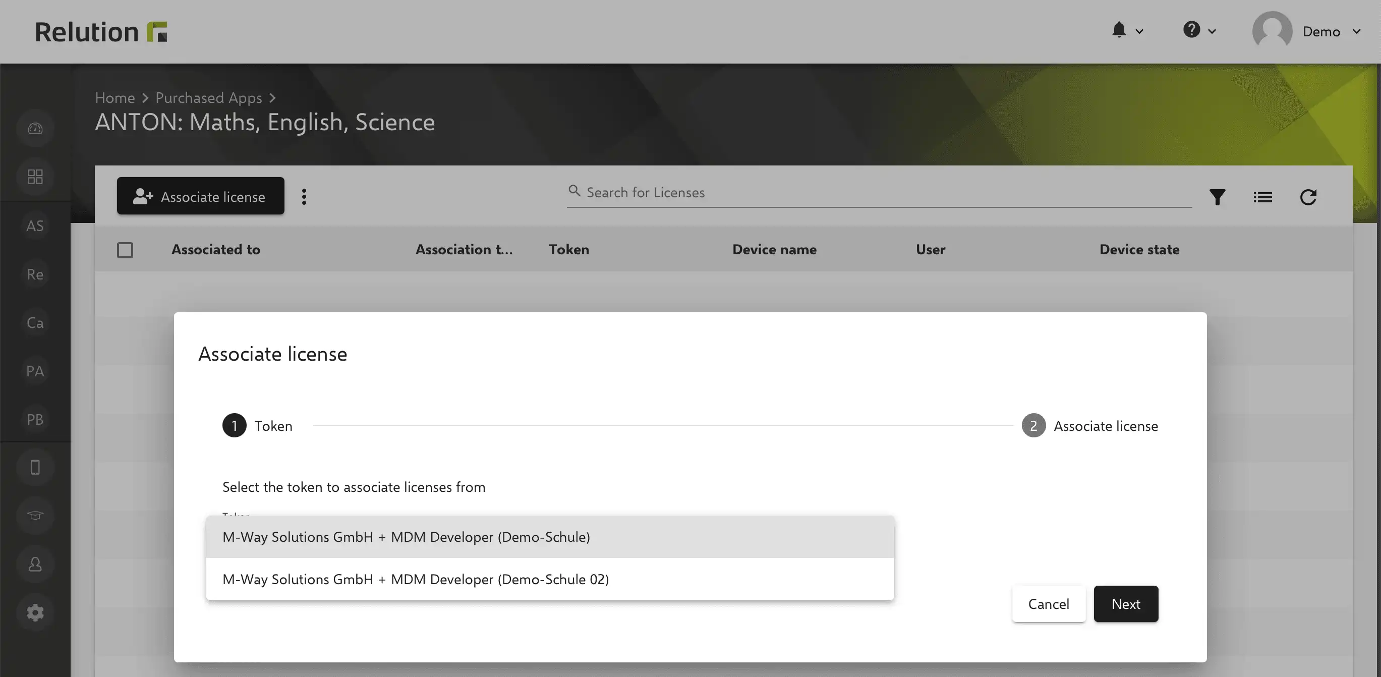Open the devices phone icon in sidebar

(35, 468)
